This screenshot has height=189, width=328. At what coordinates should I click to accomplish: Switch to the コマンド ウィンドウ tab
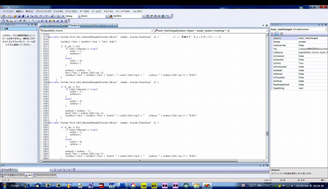[45, 175]
